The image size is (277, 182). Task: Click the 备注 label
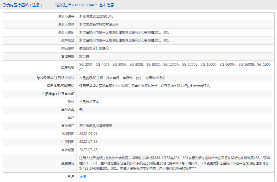71,118
